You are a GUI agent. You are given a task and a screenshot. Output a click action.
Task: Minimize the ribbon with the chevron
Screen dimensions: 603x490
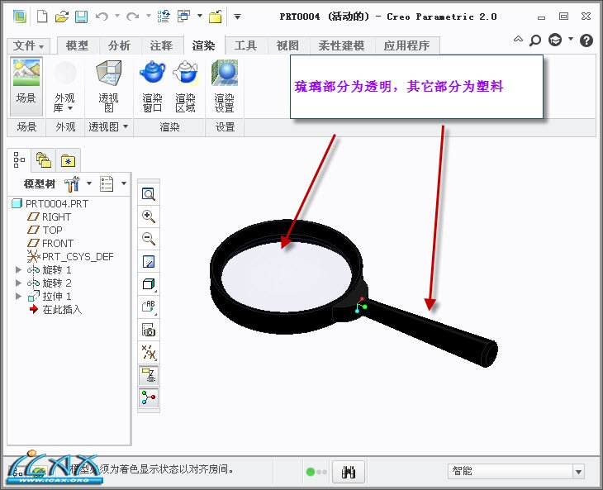pyautogui.click(x=518, y=39)
